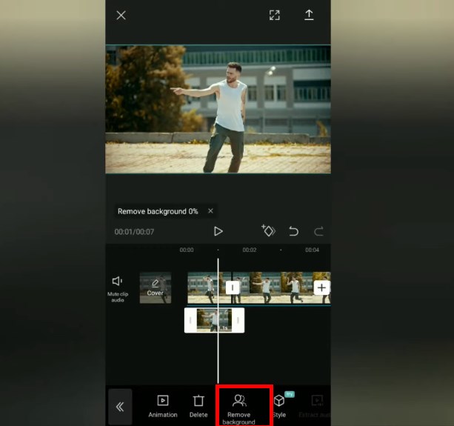
Task: Undo the last action
Action: (293, 231)
